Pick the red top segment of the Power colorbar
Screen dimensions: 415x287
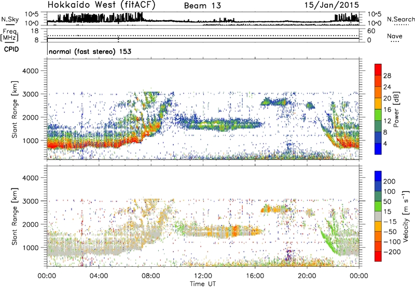pyautogui.click(x=378, y=69)
